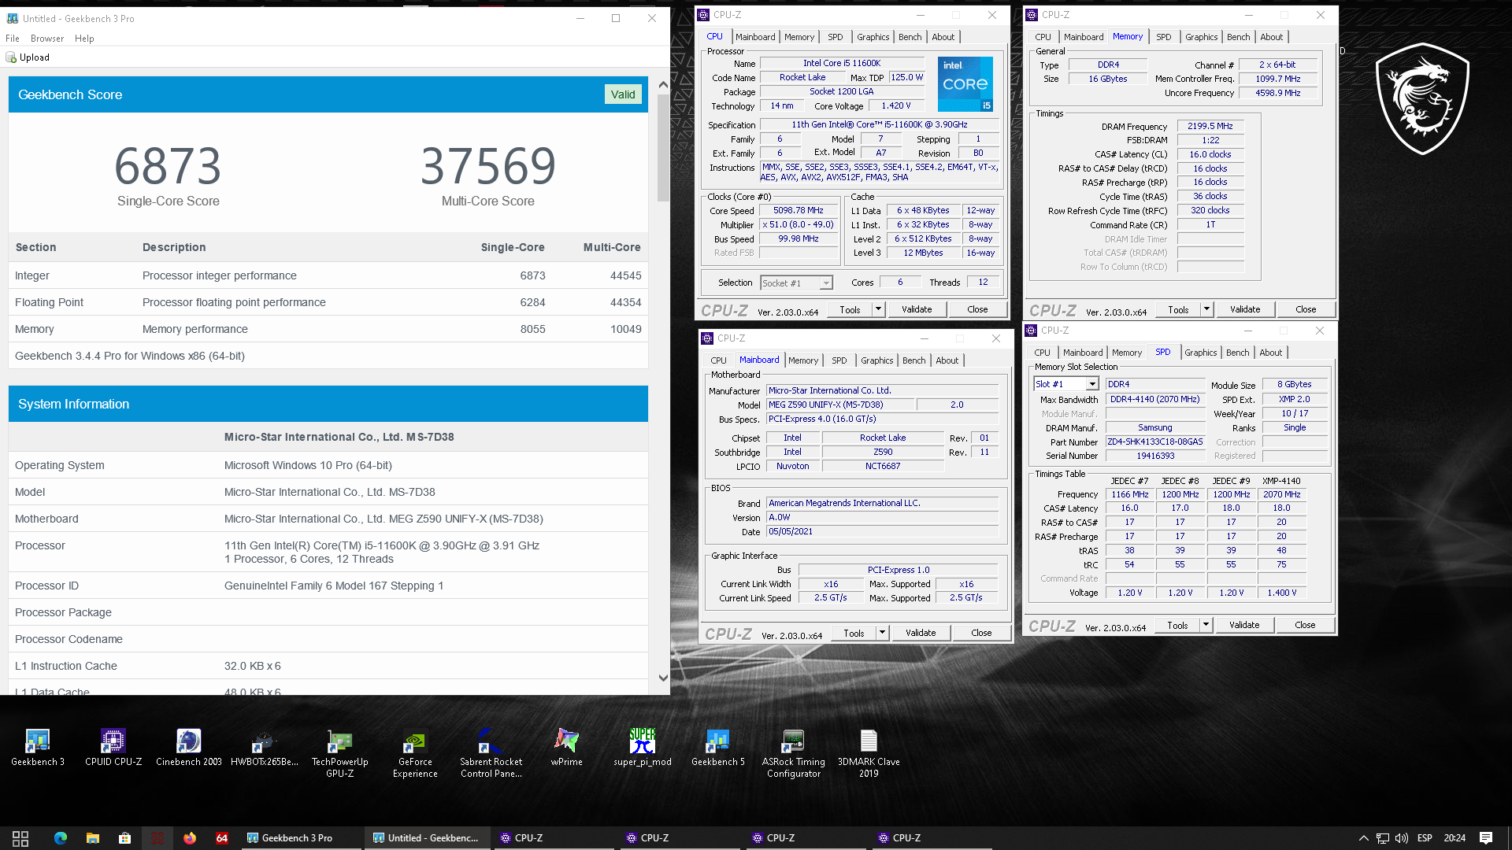The width and height of the screenshot is (1512, 850).
Task: Open super_pi_mod desktop icon
Action: (642, 747)
